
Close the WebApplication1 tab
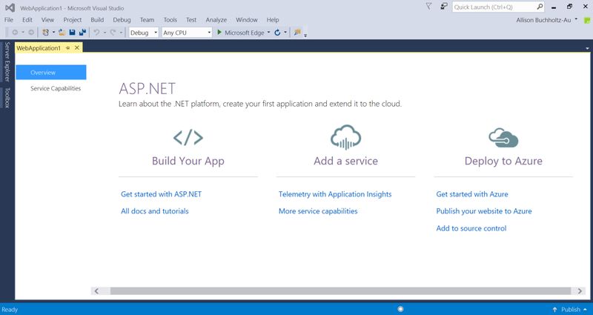click(x=77, y=47)
